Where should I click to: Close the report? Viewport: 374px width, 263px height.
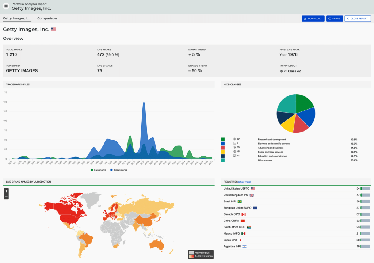tap(357, 19)
